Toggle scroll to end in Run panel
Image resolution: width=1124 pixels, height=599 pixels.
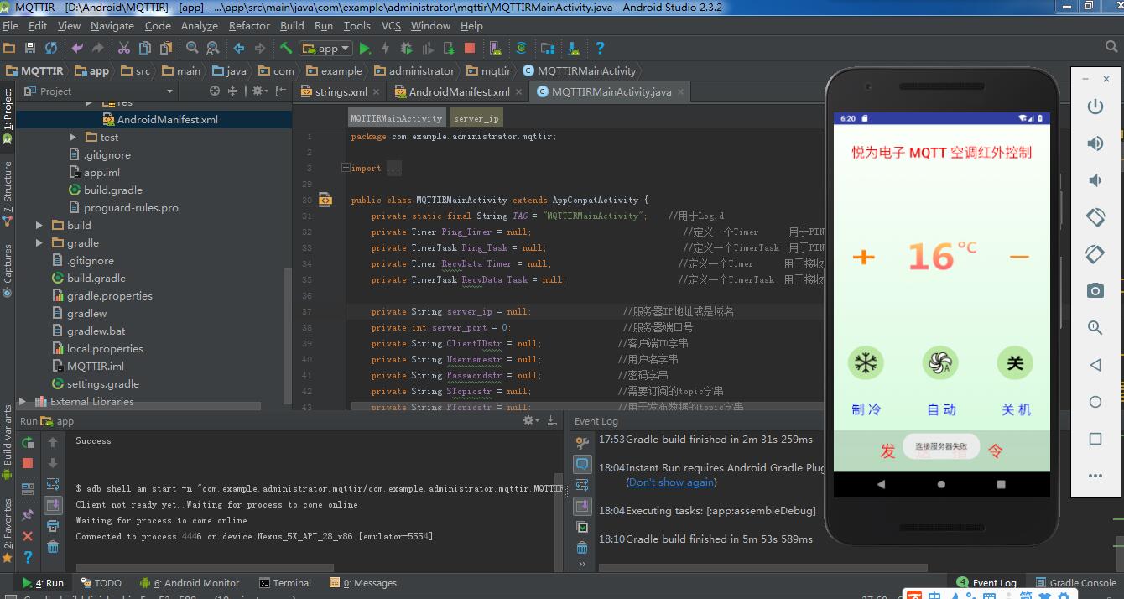pyautogui.click(x=53, y=505)
